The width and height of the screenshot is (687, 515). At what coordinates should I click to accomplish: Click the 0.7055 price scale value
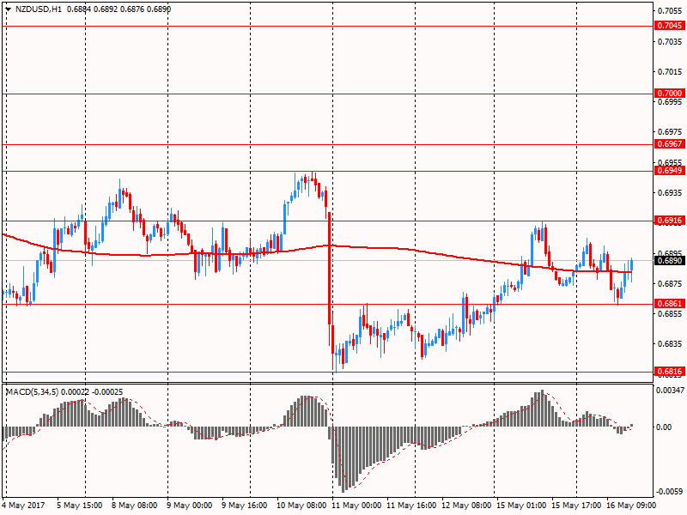tap(671, 10)
